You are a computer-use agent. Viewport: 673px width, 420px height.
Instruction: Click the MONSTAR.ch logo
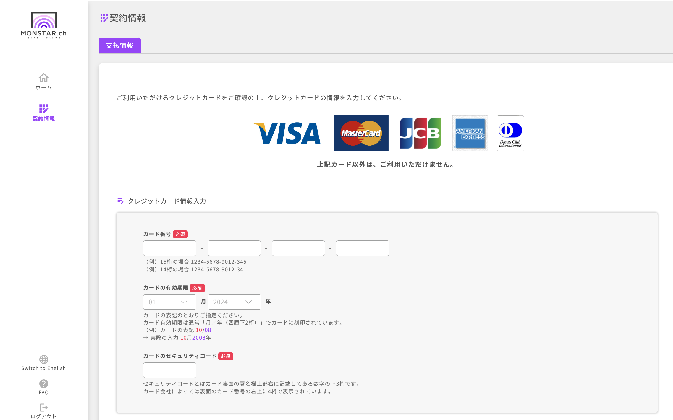[44, 25]
